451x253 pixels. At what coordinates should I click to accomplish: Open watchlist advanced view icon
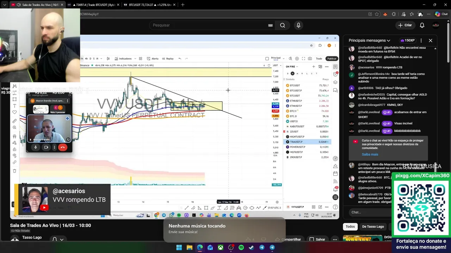click(x=320, y=66)
